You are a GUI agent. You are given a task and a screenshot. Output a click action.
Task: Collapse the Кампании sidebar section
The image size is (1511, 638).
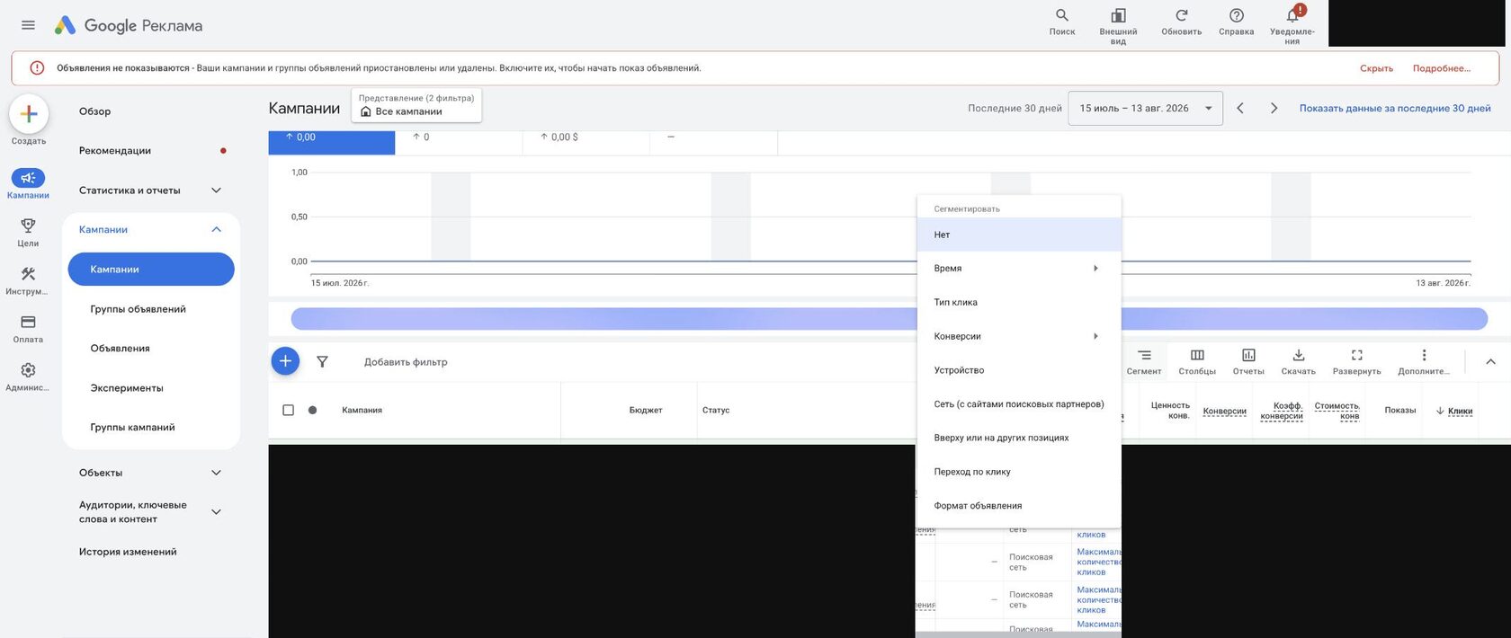pos(216,229)
